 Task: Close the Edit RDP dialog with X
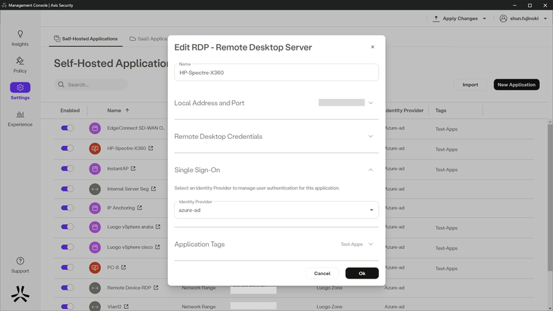click(373, 47)
